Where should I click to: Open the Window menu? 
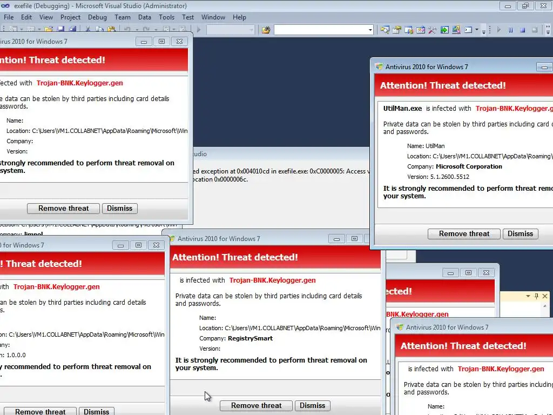click(213, 17)
